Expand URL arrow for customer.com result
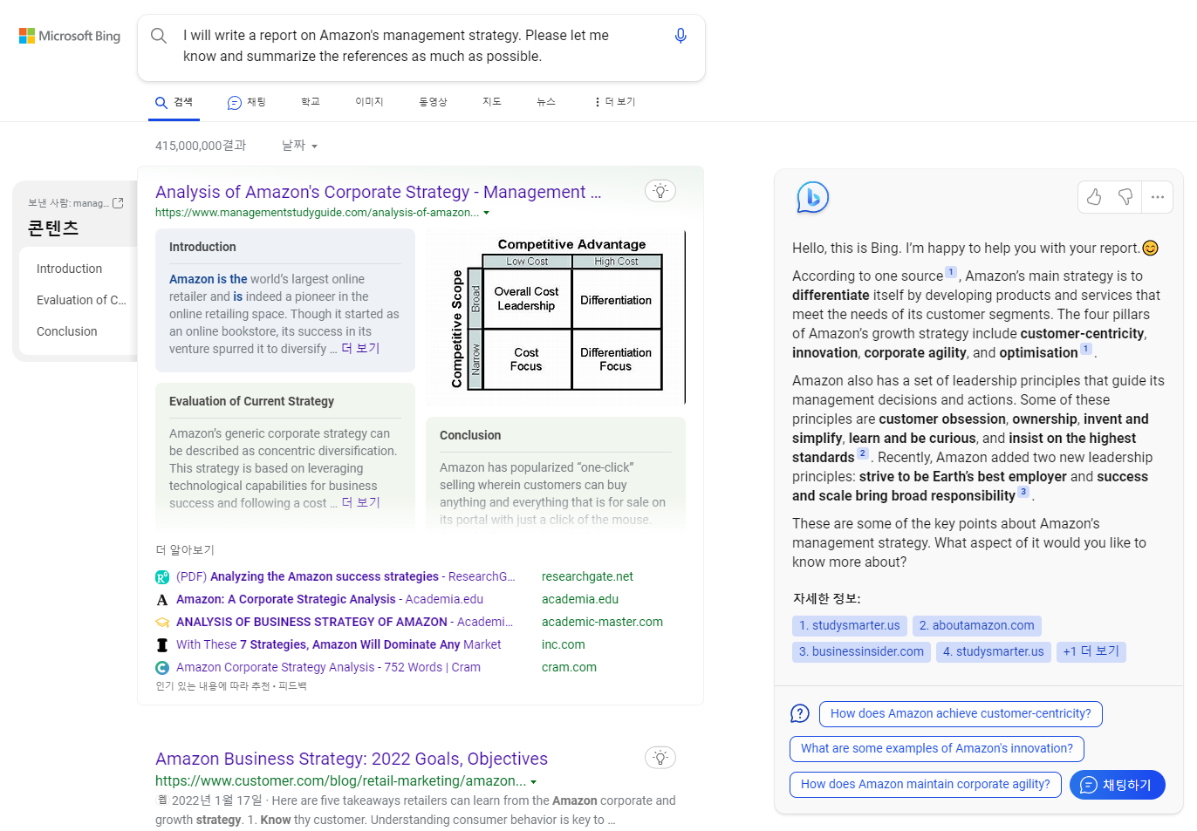1197x831 pixels. 534,782
